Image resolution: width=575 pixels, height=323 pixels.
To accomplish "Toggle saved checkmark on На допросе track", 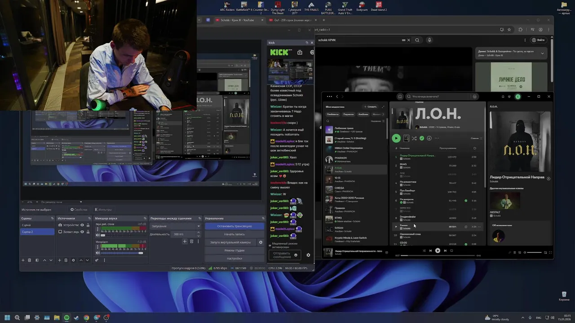I will click(466, 201).
